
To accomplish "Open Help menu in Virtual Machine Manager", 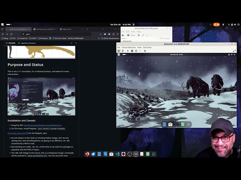I will pyautogui.click(x=139, y=31).
